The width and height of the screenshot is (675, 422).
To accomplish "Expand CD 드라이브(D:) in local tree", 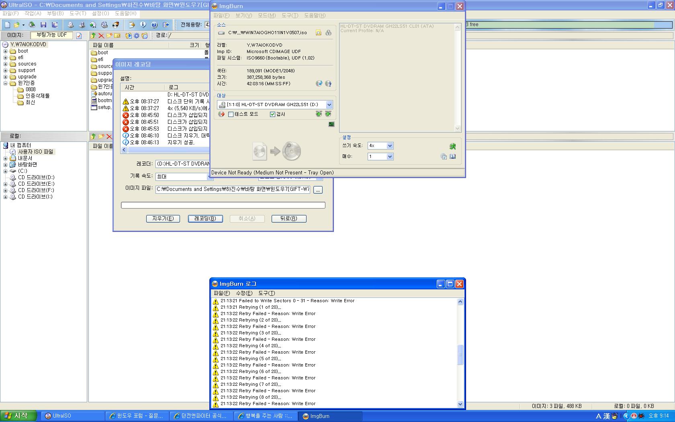I will (x=6, y=177).
